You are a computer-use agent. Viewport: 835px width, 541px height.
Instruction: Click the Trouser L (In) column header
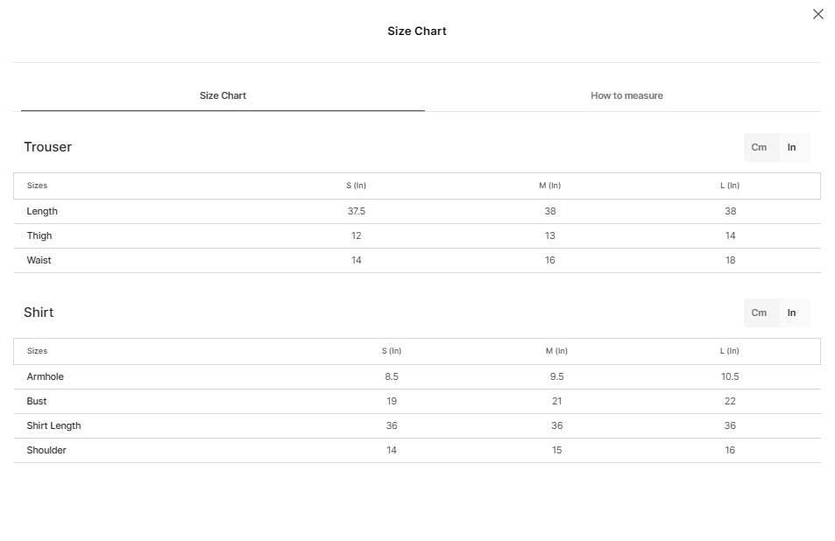tap(730, 186)
